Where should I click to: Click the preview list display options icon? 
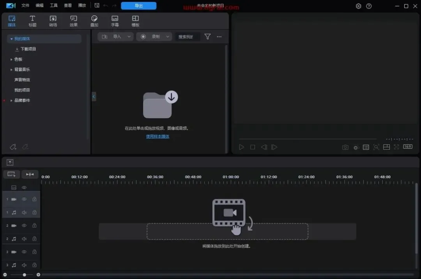coord(366,147)
